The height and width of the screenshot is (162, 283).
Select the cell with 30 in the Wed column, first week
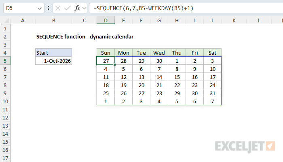click(x=159, y=61)
